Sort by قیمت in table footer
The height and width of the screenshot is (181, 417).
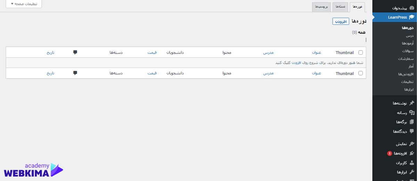tap(152, 73)
